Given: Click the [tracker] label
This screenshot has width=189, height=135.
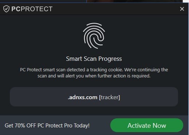Looking at the screenshot, I should 110,97.
